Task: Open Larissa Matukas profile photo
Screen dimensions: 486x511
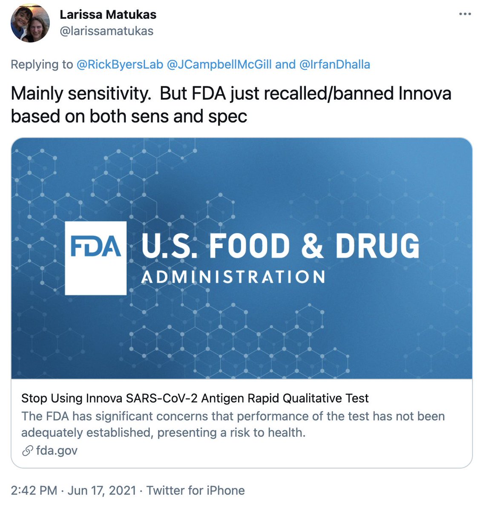Action: point(30,23)
